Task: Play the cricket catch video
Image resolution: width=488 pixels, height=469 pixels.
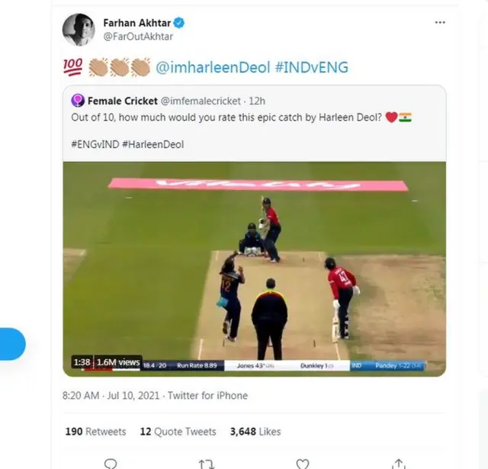Action: coord(254,269)
